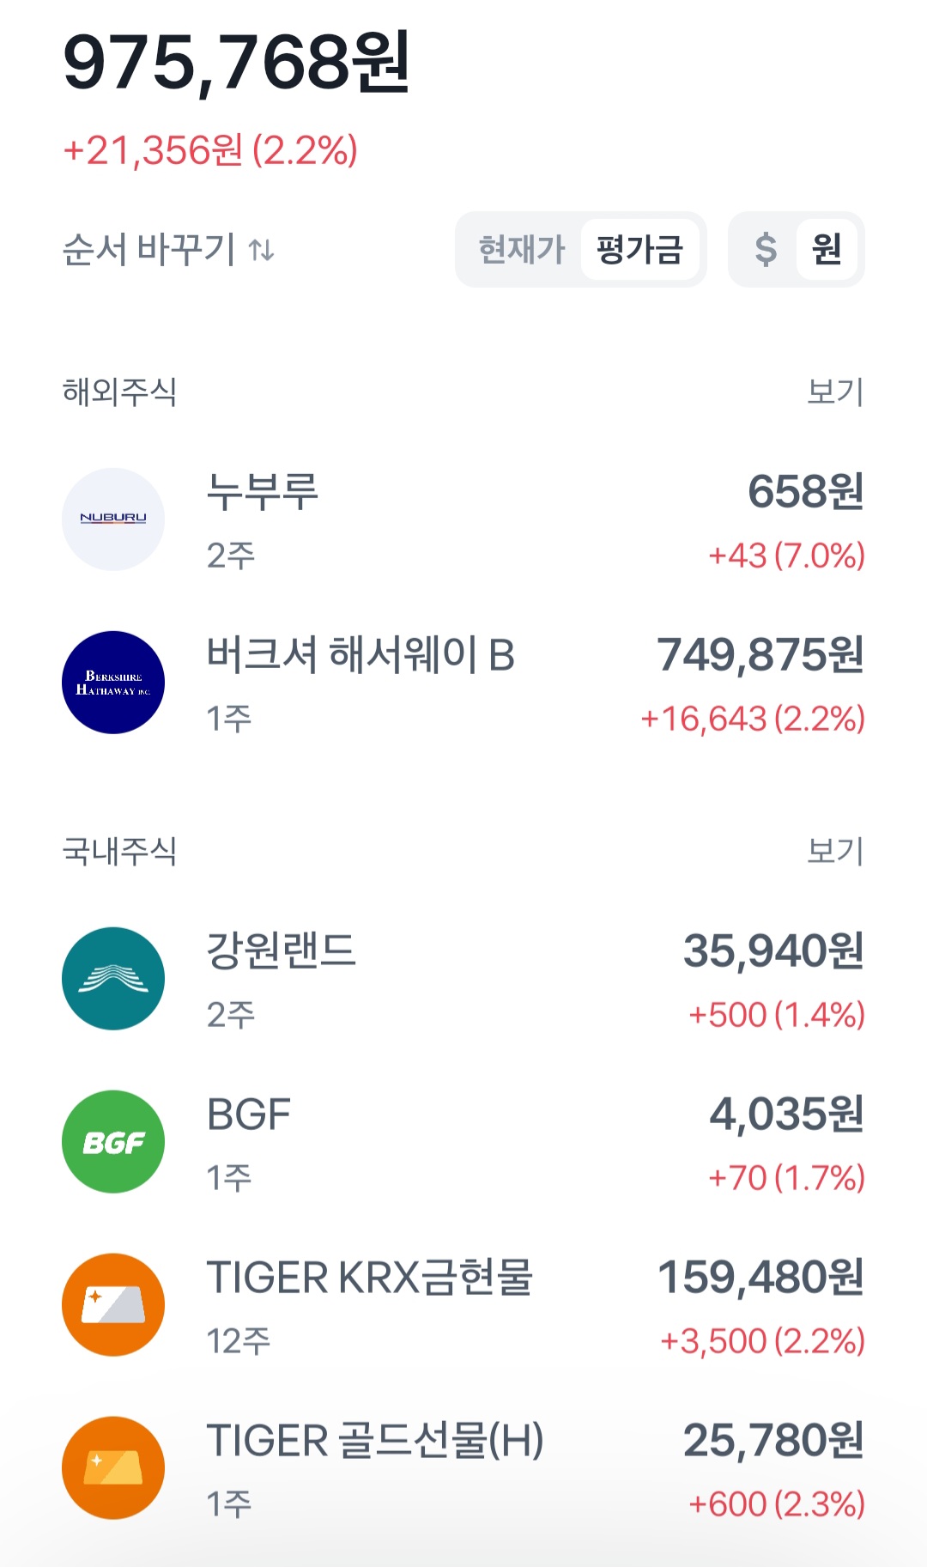
Task: Tap the Berkshire Hathaway logo icon
Action: click(113, 683)
